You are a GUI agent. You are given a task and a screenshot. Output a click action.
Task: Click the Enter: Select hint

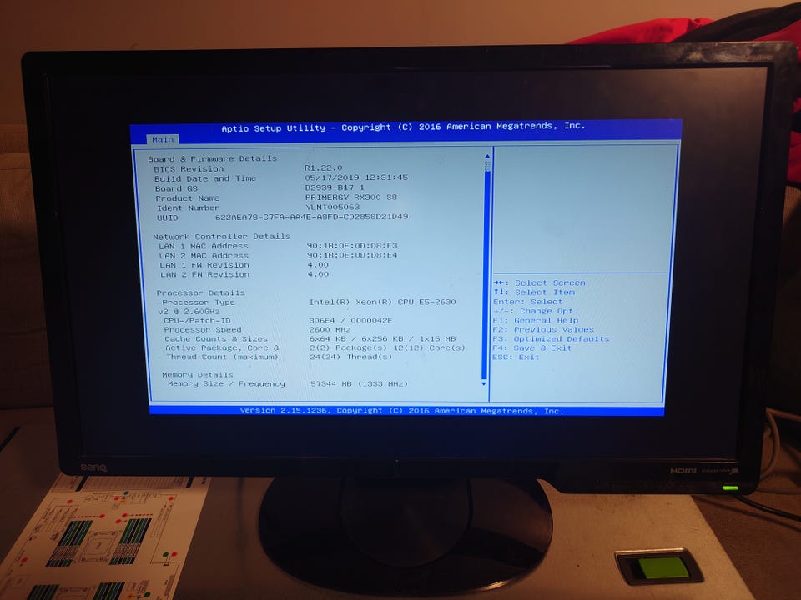527,302
